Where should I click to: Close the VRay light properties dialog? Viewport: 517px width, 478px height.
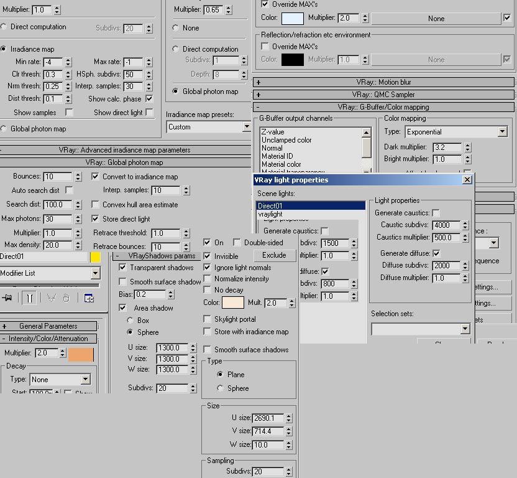click(x=467, y=180)
